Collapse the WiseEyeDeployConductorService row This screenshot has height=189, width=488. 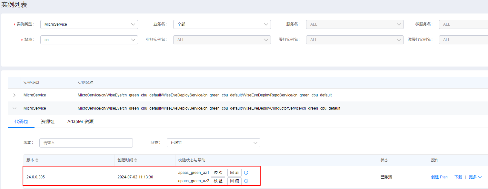[x=14, y=108]
